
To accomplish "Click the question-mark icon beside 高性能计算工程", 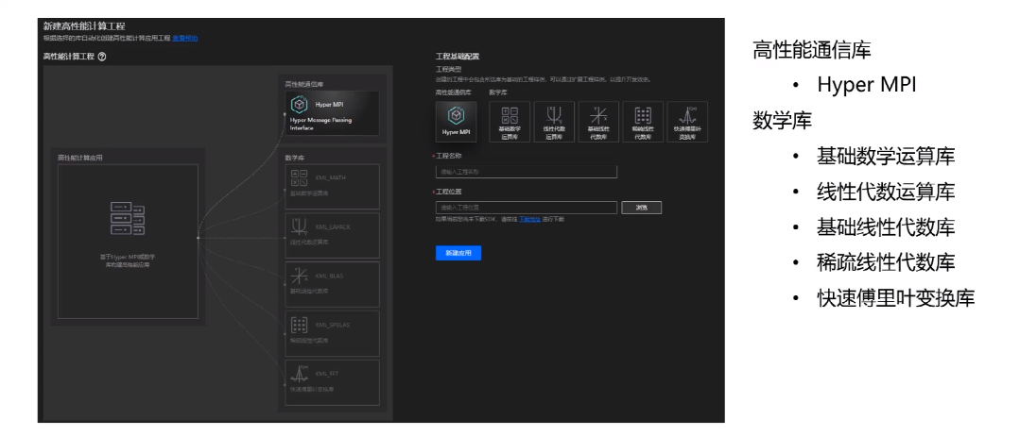I will coord(102,57).
